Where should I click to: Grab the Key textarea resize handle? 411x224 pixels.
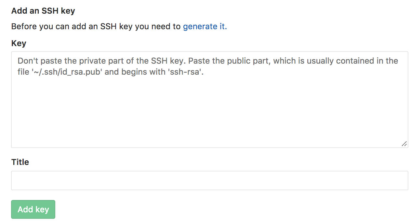tap(404, 144)
